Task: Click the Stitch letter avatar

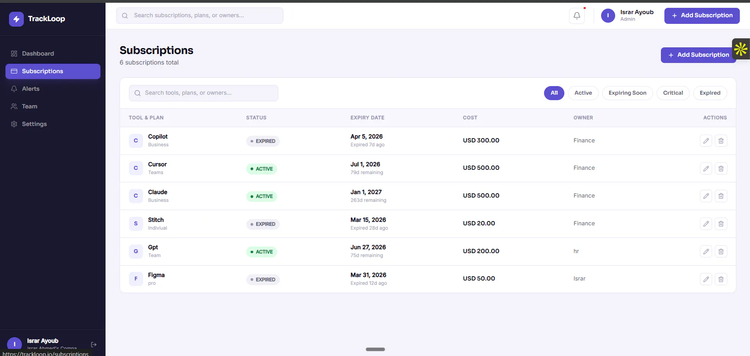Action: tap(136, 224)
